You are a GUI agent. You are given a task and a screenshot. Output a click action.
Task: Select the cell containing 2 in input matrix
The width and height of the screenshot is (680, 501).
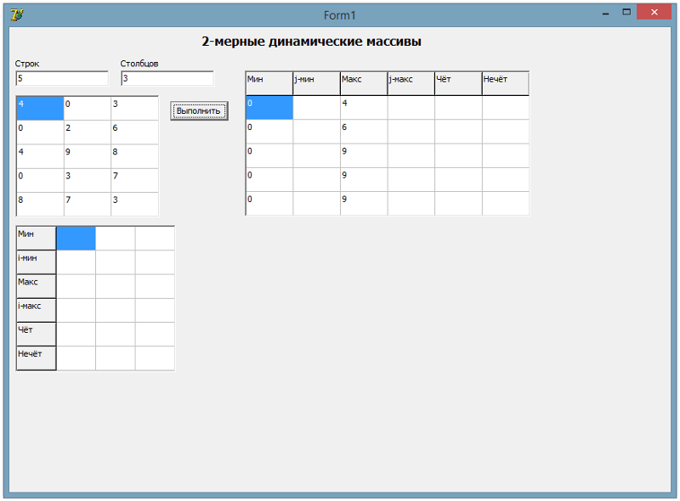[87, 132]
